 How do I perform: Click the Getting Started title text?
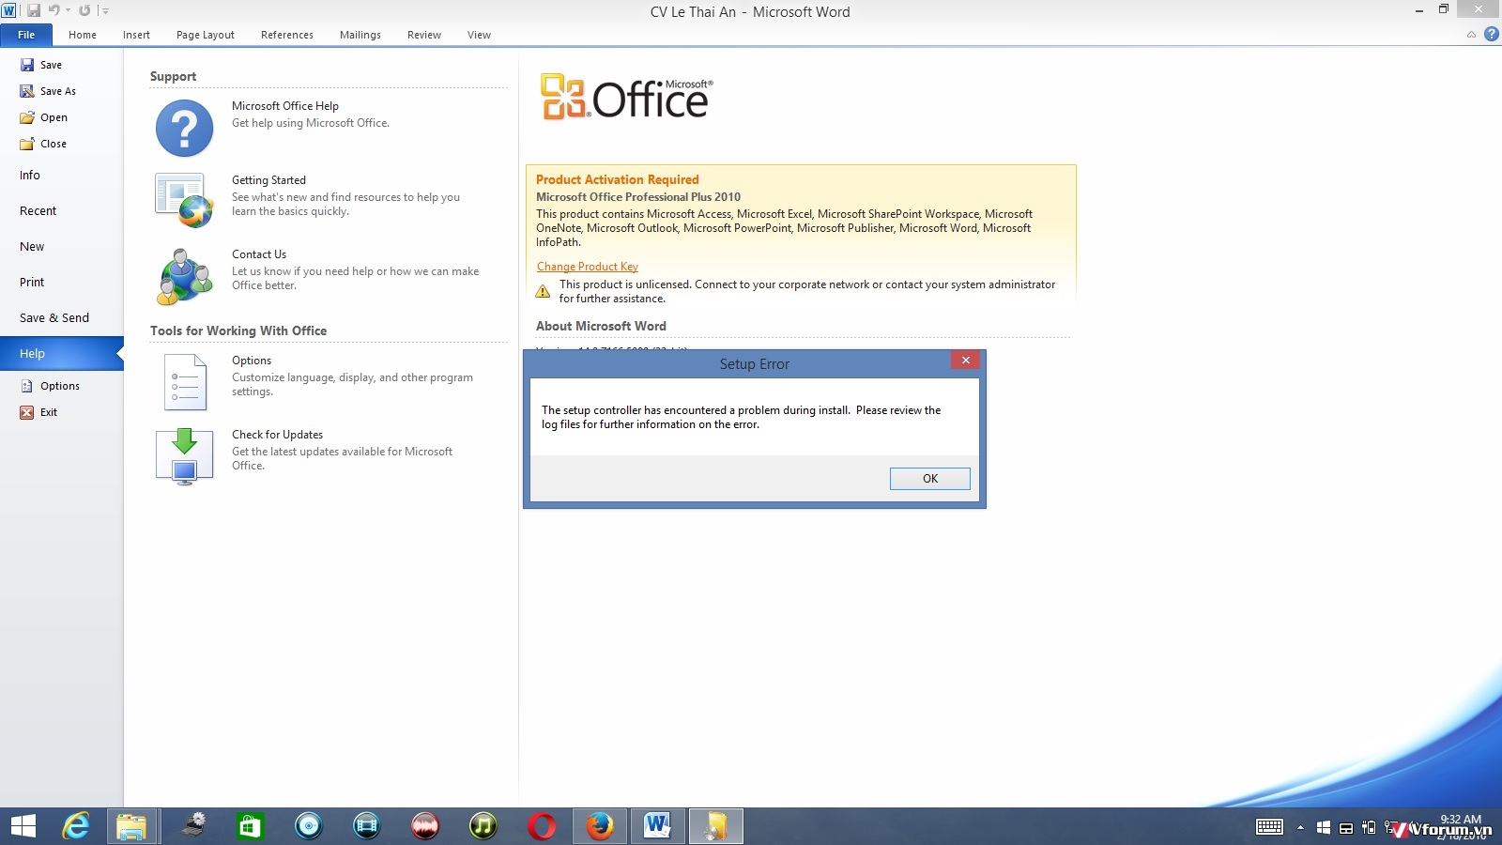click(268, 180)
